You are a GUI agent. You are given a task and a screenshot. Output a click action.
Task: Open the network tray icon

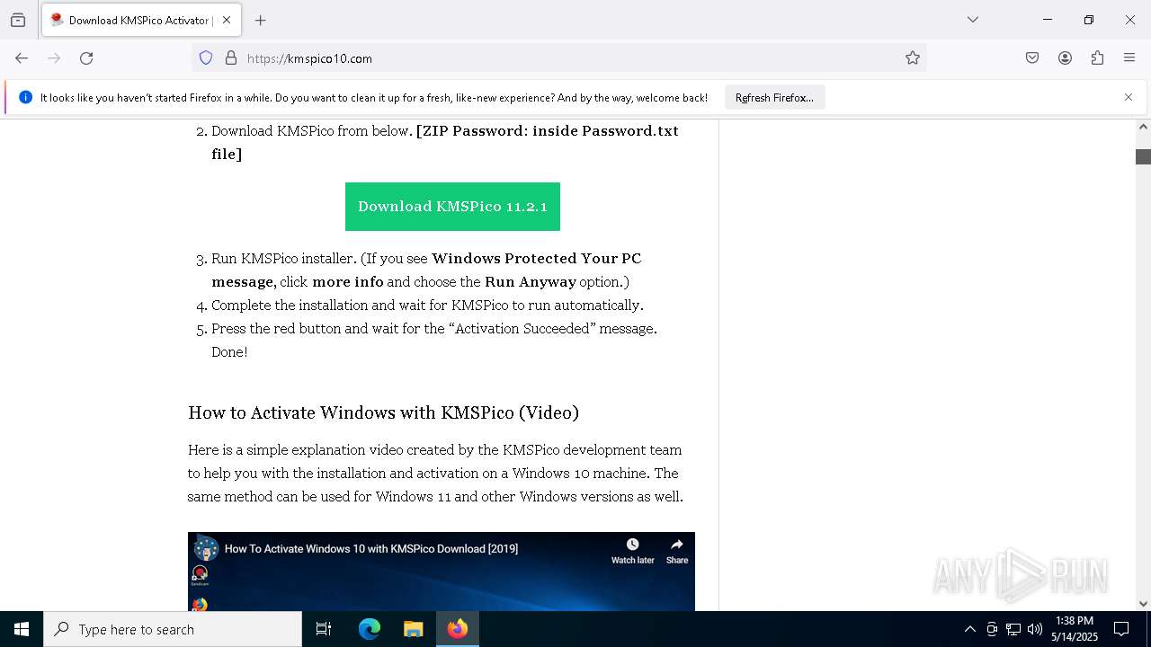(x=1013, y=629)
